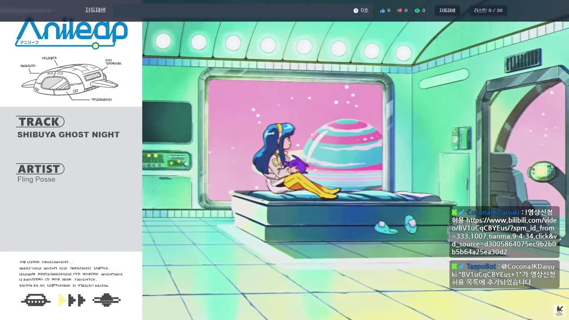Click the 자동재생 title text at top left
This screenshot has width=569, height=320.
tap(95, 10)
